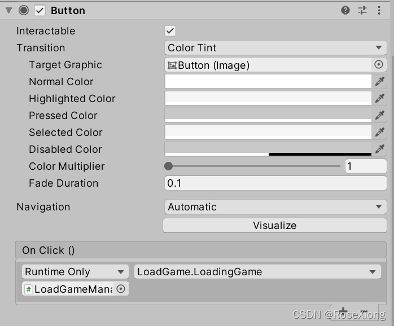
Task: Open Runtime Only dropdown
Action: tap(75, 271)
